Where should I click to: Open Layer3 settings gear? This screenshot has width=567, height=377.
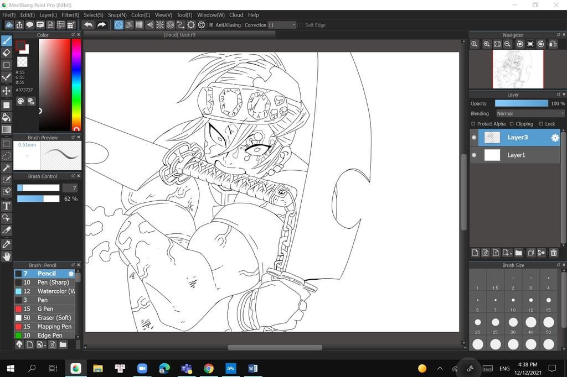pyautogui.click(x=555, y=138)
